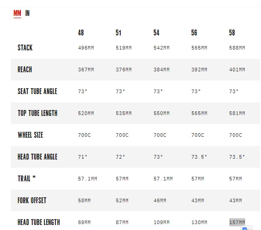
Task: Click the STACK row label
Action: click(25, 48)
